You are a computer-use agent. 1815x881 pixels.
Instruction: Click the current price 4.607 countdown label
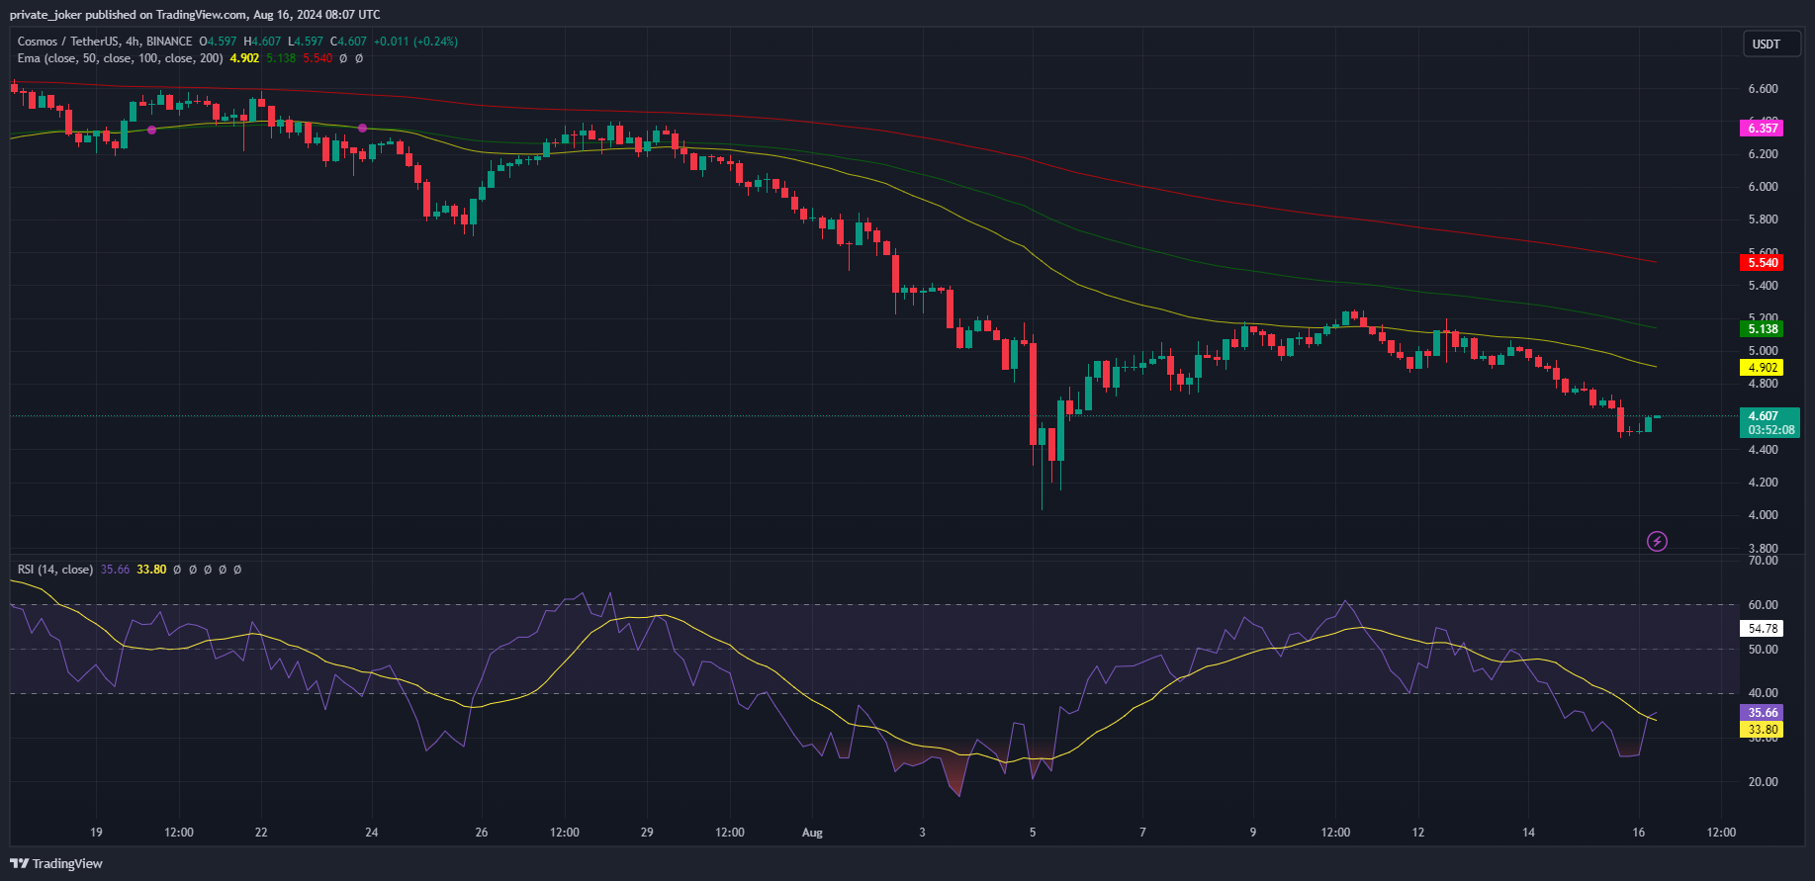(x=1769, y=423)
